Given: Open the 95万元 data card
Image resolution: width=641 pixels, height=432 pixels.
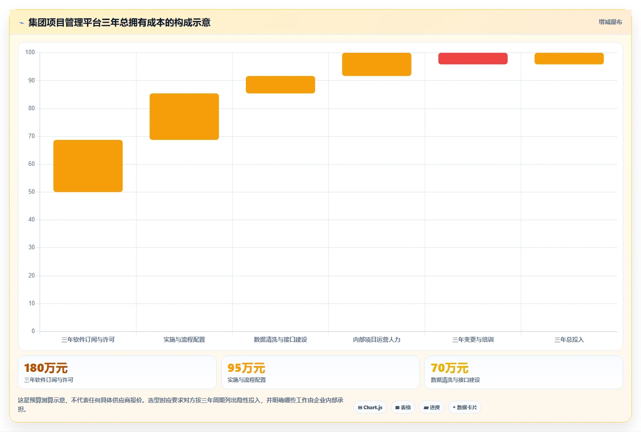Looking at the screenshot, I should pos(320,372).
